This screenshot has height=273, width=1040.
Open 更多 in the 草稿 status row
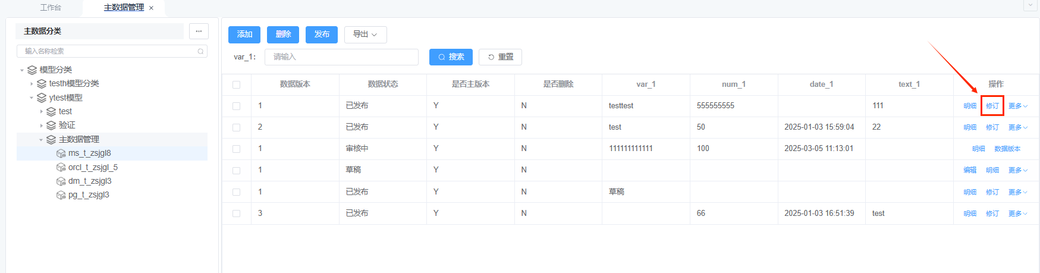pos(1018,170)
